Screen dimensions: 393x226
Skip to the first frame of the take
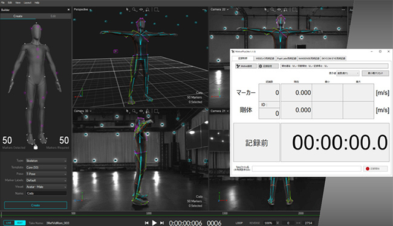tap(147, 223)
